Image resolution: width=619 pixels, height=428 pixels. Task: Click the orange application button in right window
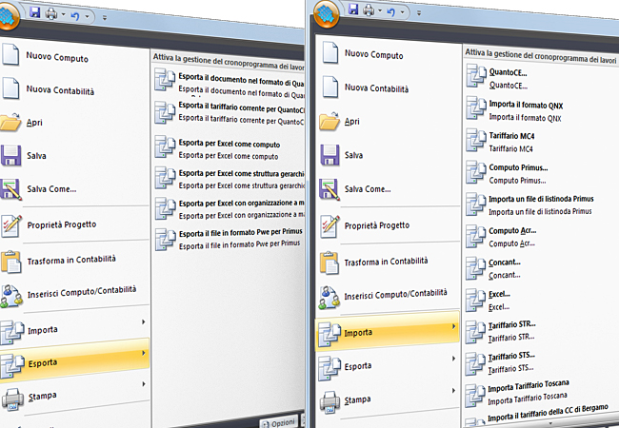coord(327,16)
